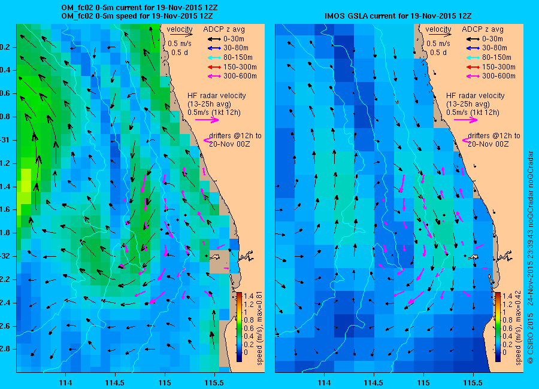Click speed color bar in IMOS GSLA panel
The width and height of the screenshot is (539, 389).
[x=498, y=327]
